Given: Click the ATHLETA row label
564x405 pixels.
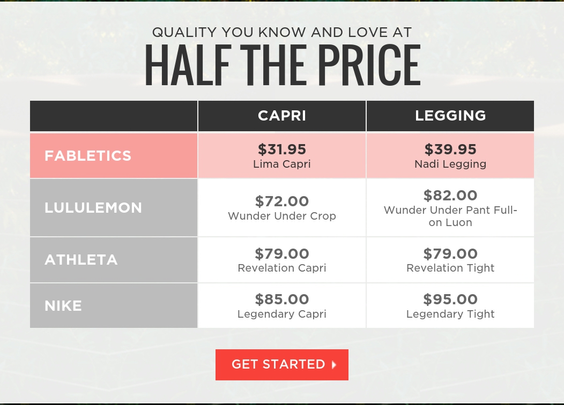Looking at the screenshot, I should click(x=81, y=260).
